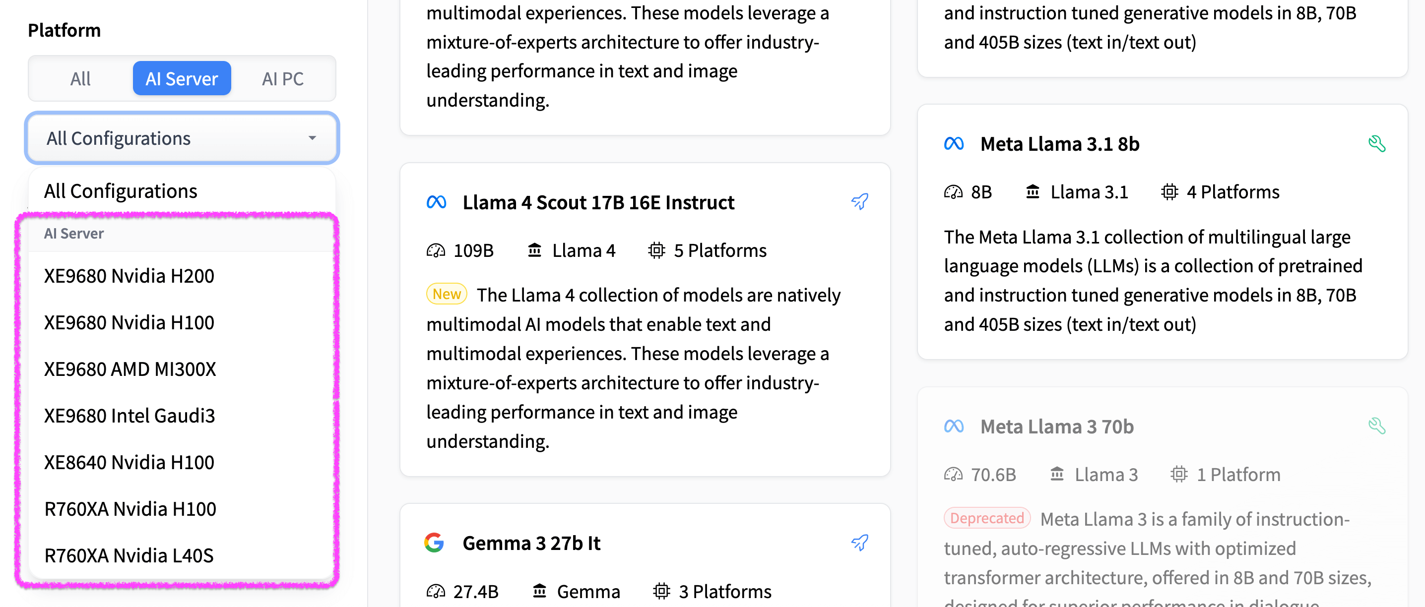Switch platform filter to AI PC
1425x607 pixels.
click(282, 78)
